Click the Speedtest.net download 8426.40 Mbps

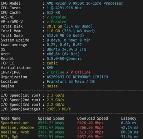[90, 123]
